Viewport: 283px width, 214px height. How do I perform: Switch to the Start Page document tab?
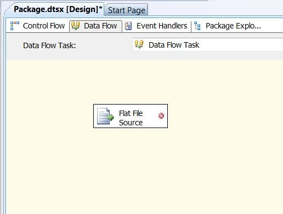(x=127, y=10)
